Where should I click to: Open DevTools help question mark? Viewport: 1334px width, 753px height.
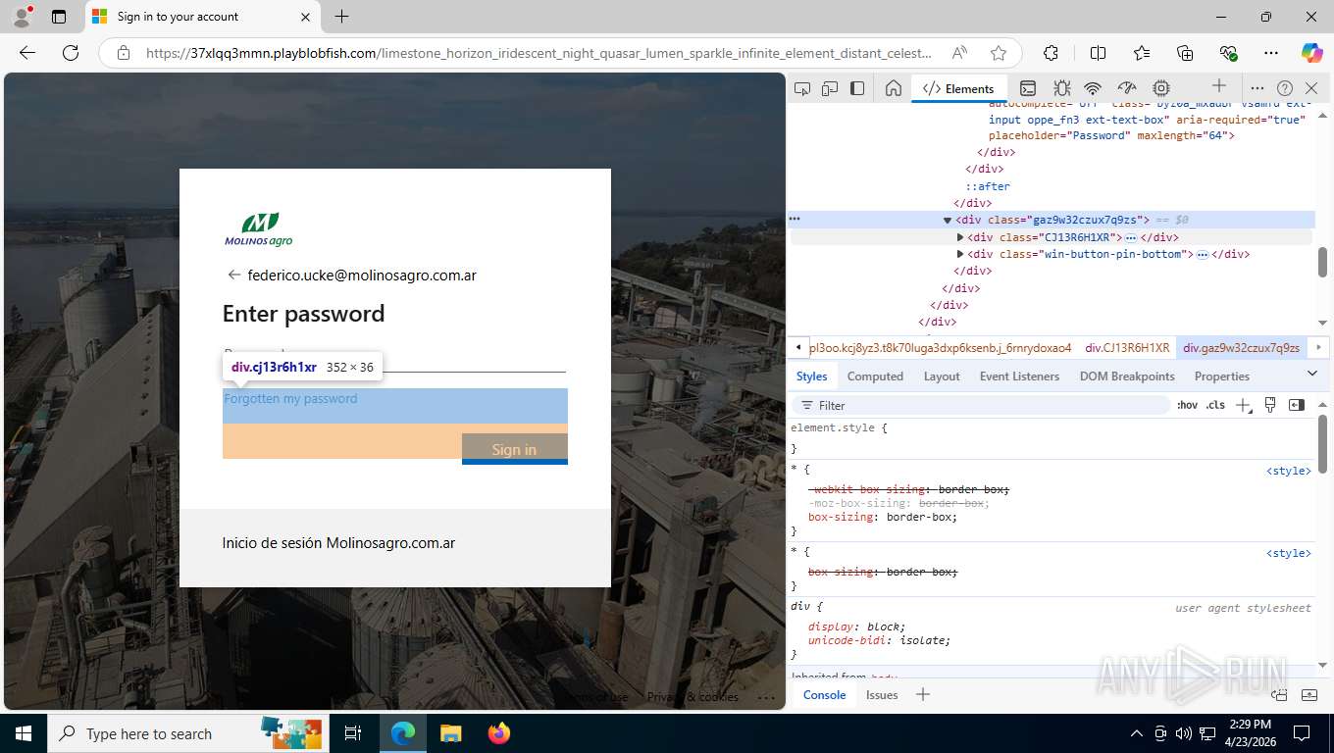[x=1285, y=88]
